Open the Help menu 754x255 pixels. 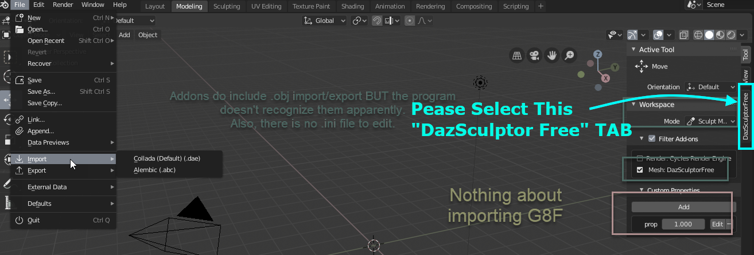[119, 5]
